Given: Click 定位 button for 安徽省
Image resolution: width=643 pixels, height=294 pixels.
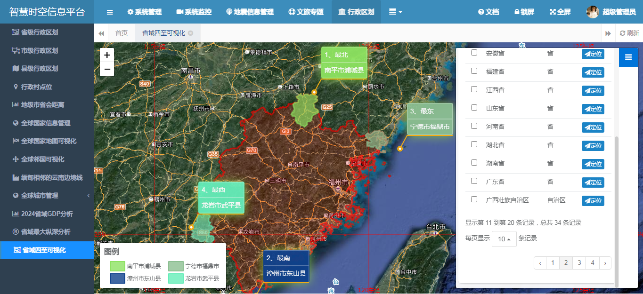Looking at the screenshot, I should [593, 54].
